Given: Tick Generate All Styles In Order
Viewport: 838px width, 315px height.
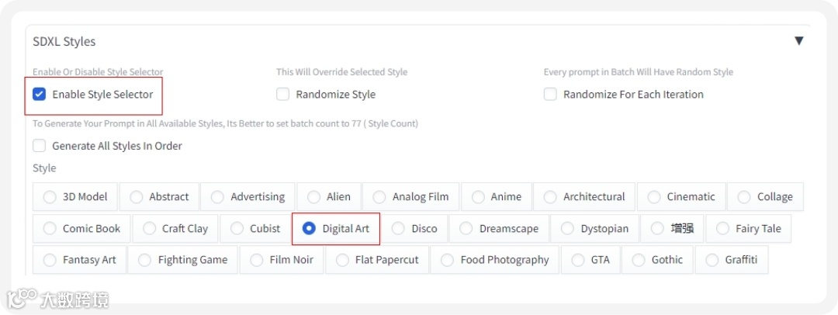Looking at the screenshot, I should [x=40, y=146].
